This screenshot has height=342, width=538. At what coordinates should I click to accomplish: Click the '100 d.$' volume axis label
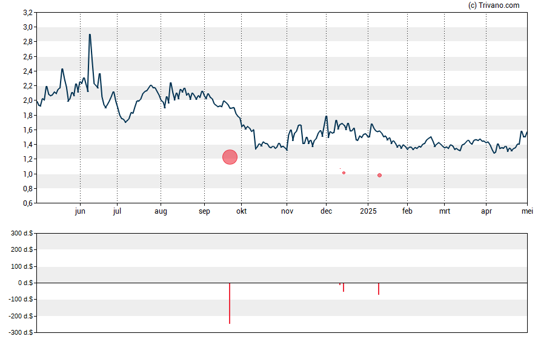coord(22,266)
